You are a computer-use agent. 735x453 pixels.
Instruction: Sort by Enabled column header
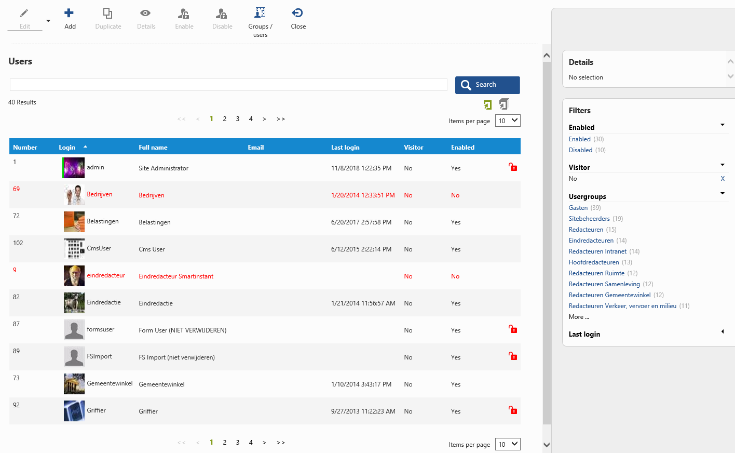coord(462,148)
